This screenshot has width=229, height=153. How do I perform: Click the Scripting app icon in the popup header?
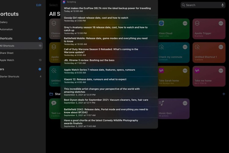coord(64,2)
